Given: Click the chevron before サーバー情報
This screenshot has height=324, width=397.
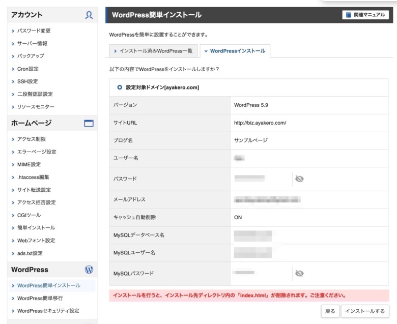Looking at the screenshot, I should (x=13, y=44).
